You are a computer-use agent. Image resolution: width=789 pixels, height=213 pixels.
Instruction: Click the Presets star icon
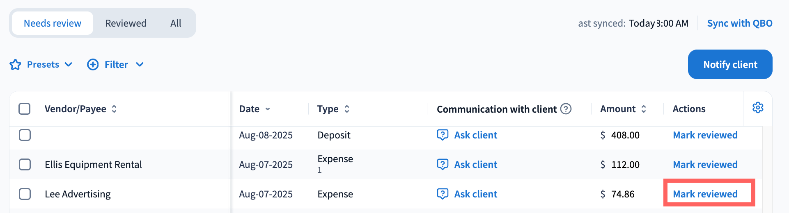pos(15,65)
